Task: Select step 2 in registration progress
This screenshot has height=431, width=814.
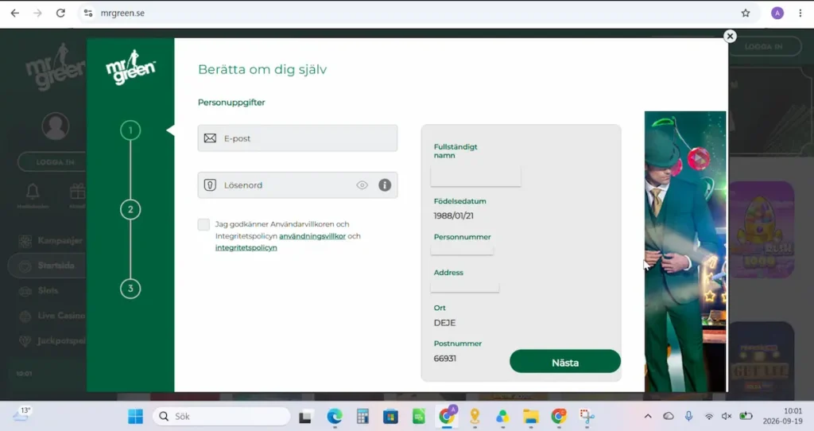Action: pyautogui.click(x=130, y=209)
